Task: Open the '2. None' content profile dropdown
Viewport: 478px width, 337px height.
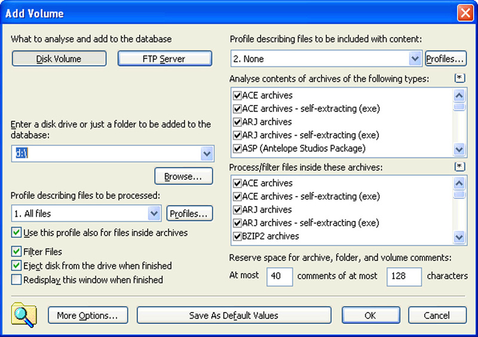Action: (x=415, y=59)
